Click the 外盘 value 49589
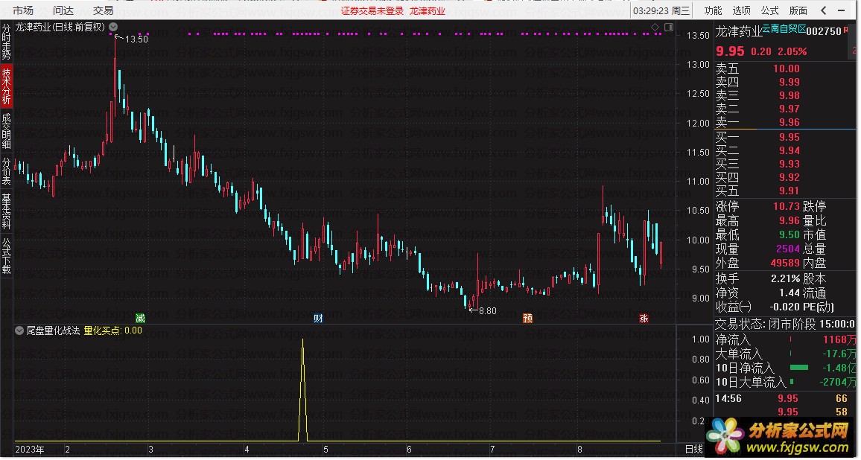The width and height of the screenshot is (861, 460). 785,263
